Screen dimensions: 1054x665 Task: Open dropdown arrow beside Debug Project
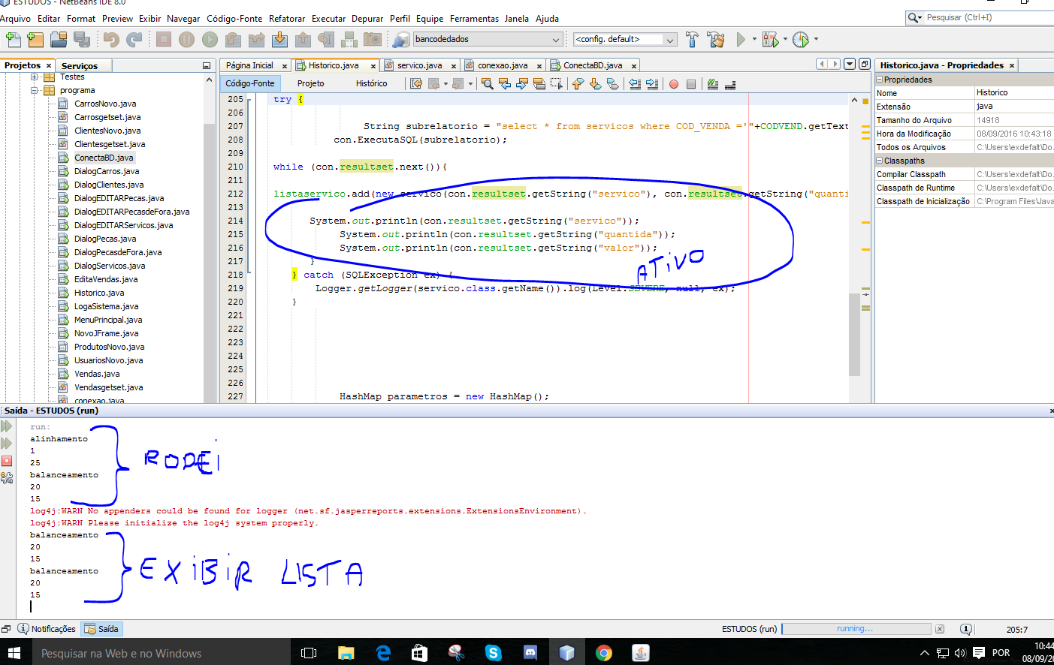pos(785,39)
